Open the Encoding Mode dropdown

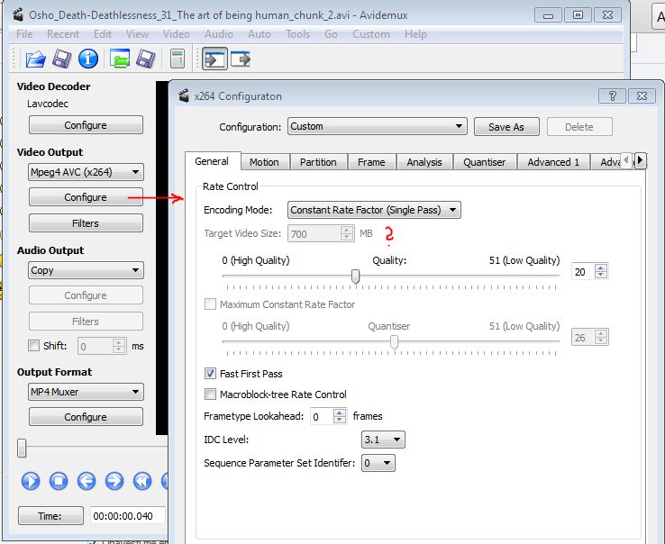374,210
